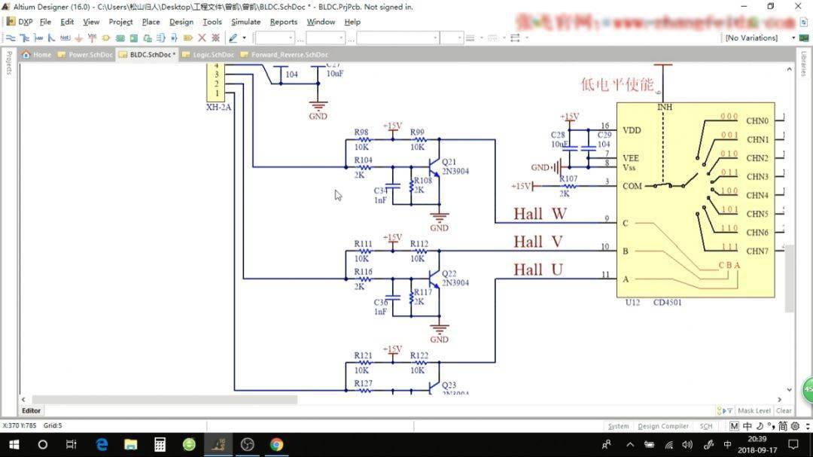813x457 pixels.
Task: Select the Place Bus tool
Action: click(25, 38)
